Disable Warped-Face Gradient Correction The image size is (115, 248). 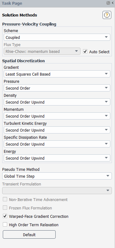pos(5,216)
